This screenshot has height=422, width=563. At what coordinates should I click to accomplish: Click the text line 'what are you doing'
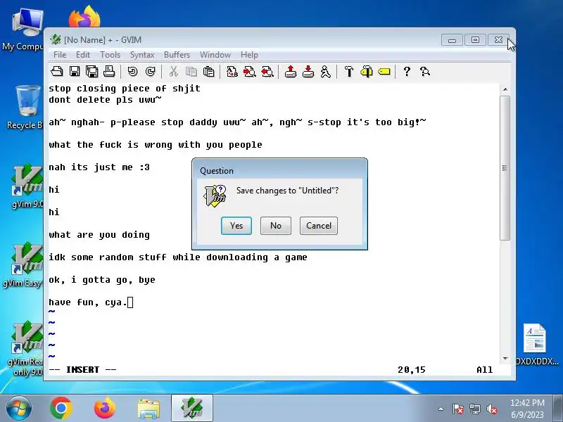[99, 235]
